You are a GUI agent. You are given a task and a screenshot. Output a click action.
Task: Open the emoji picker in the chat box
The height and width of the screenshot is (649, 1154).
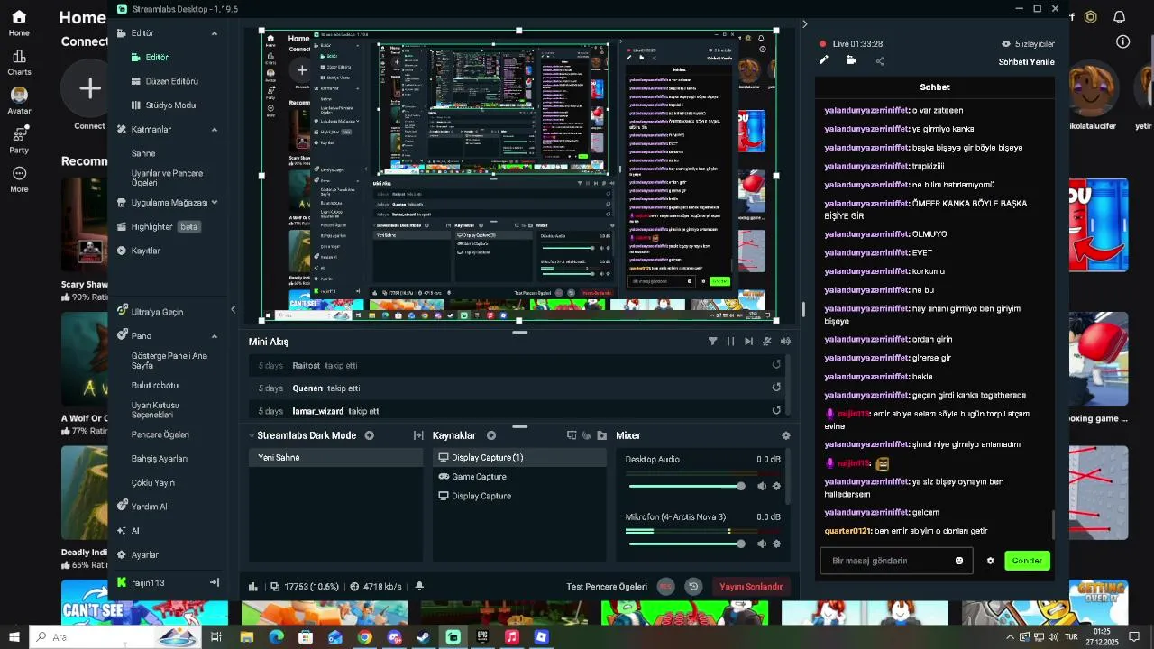click(x=959, y=561)
